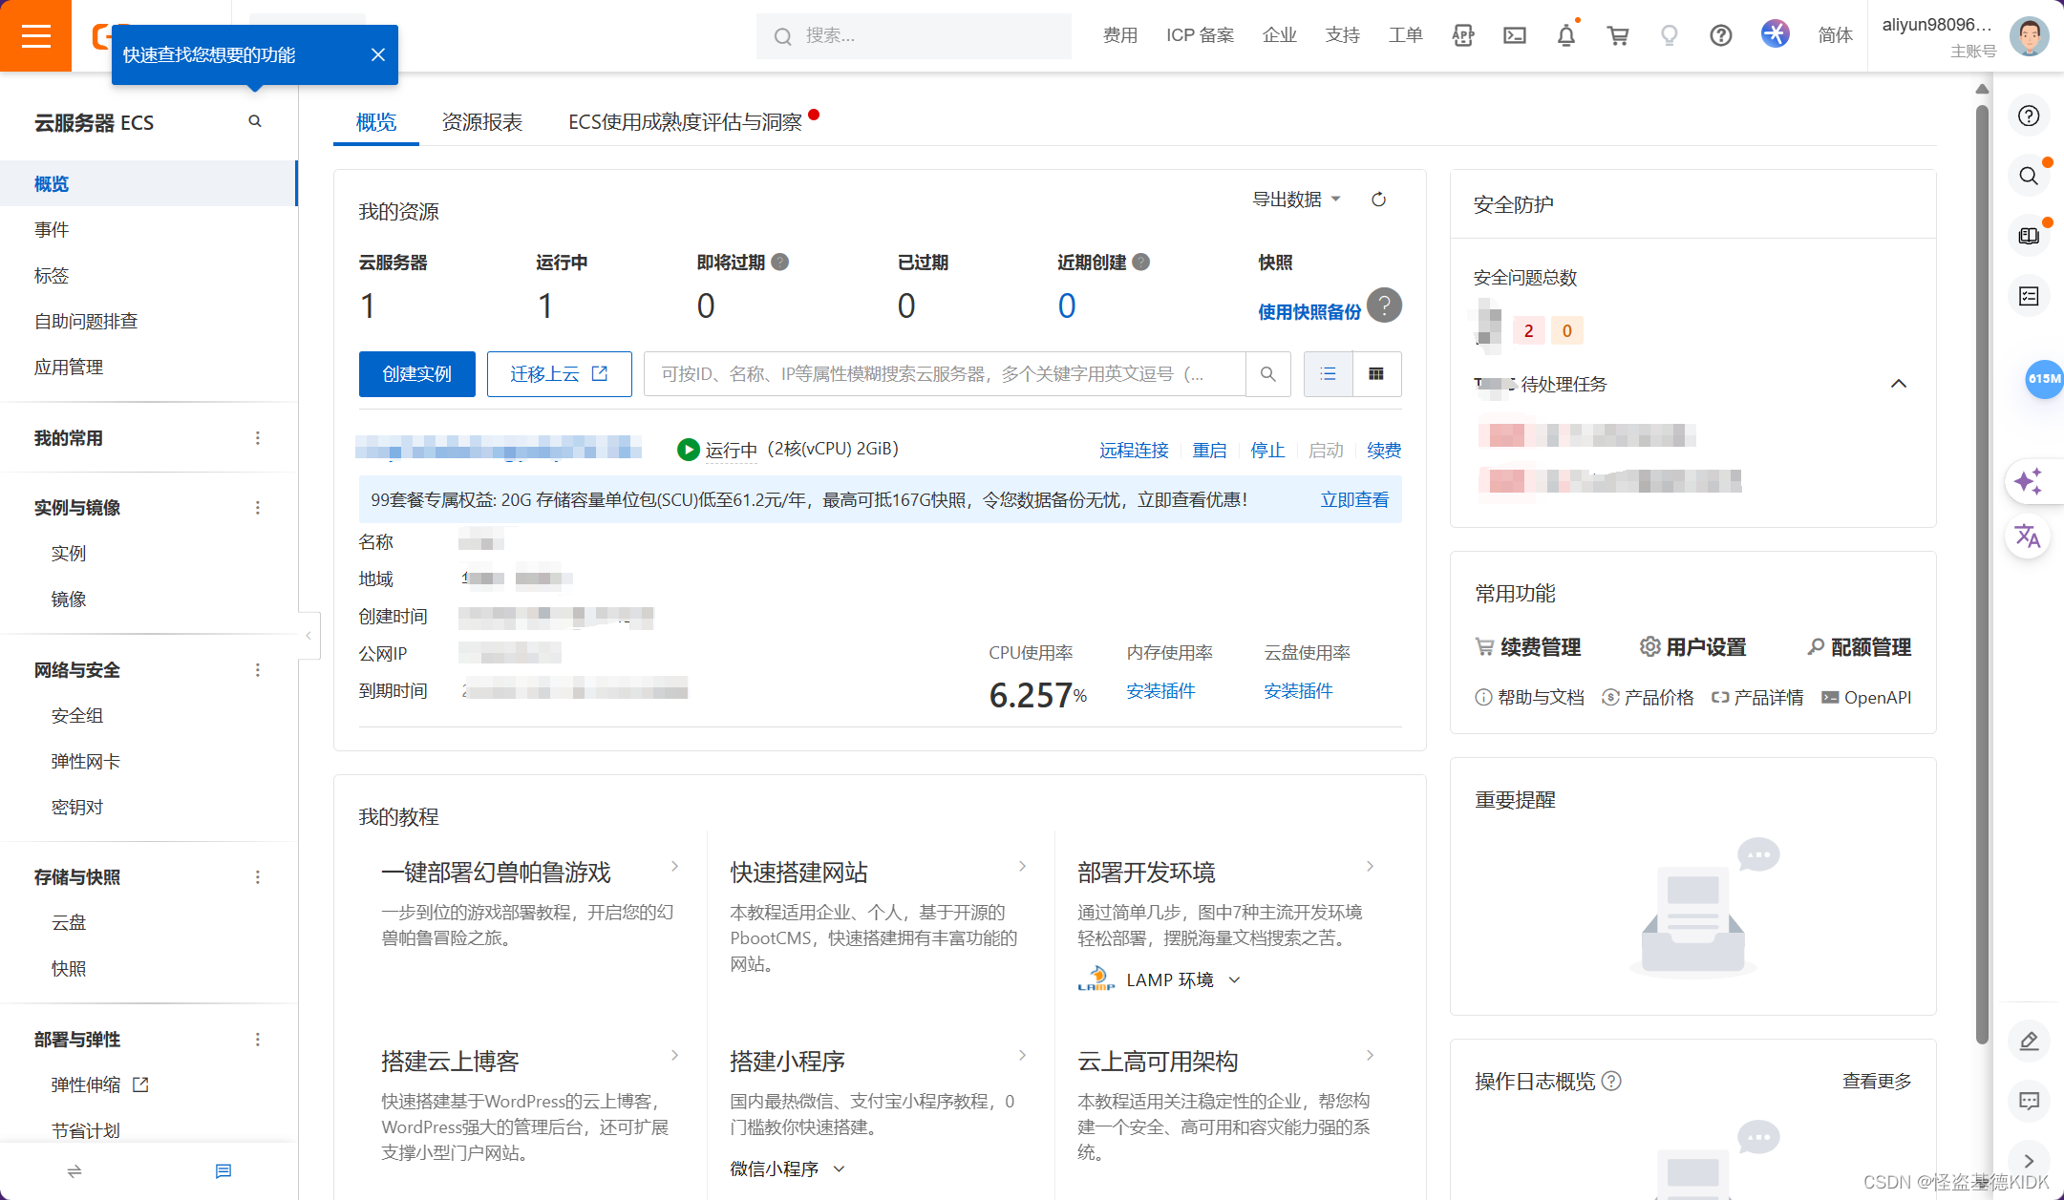
Task: Open the 导出数据 dropdown
Action: pyautogui.click(x=1296, y=200)
